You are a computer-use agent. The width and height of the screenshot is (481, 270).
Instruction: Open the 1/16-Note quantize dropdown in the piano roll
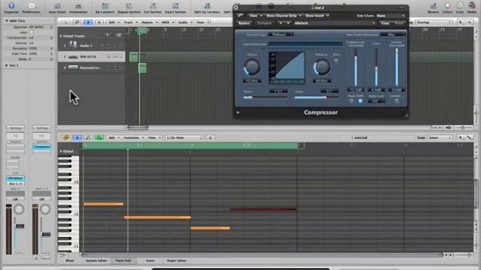[184, 138]
